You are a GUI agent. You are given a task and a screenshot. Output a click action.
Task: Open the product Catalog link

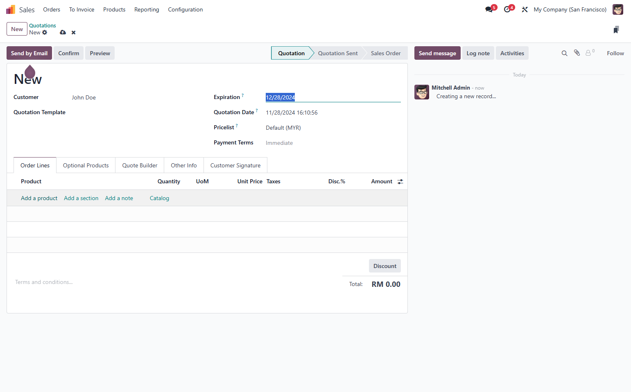(159, 198)
